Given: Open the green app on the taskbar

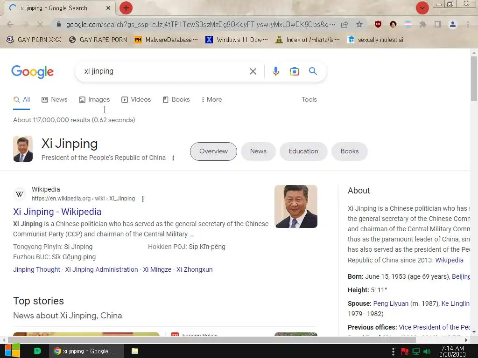Looking at the screenshot, I should click(37, 351).
